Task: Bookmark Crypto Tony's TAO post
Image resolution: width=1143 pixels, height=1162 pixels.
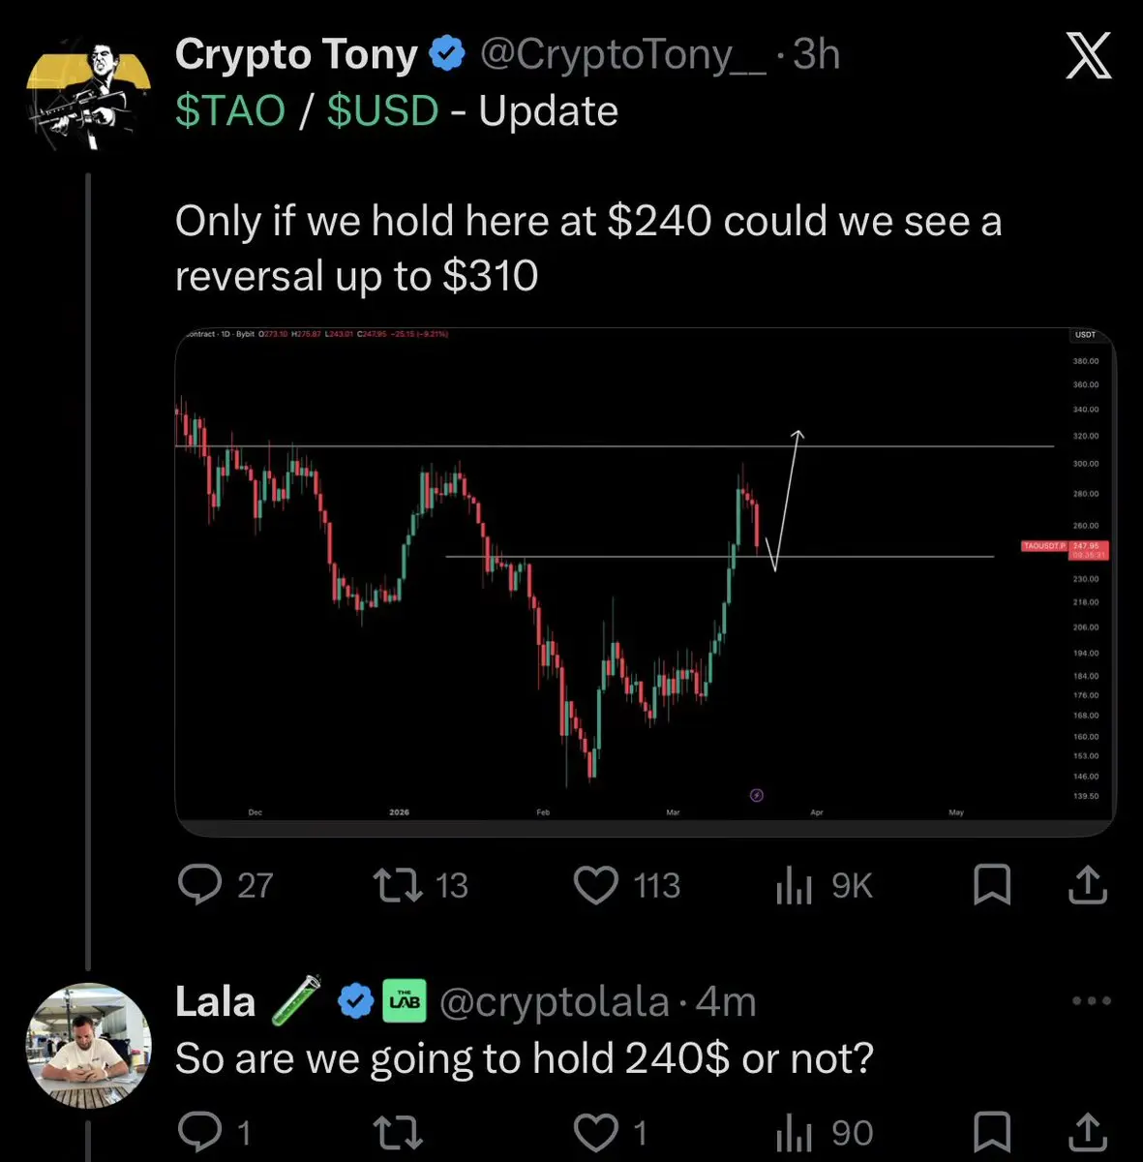Action: pyautogui.click(x=992, y=885)
